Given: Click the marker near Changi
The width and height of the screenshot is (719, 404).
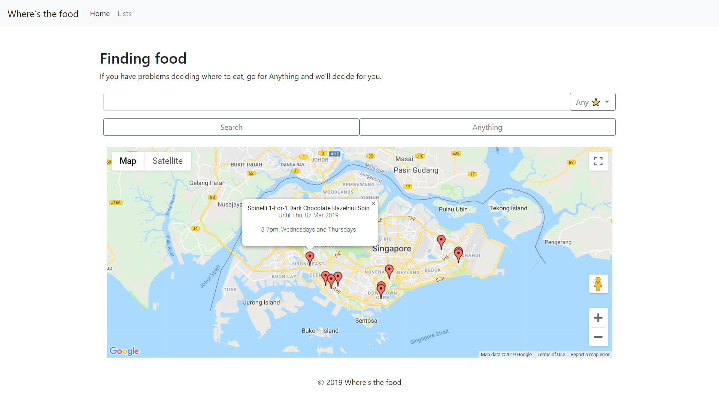Looking at the screenshot, I should coord(458,254).
